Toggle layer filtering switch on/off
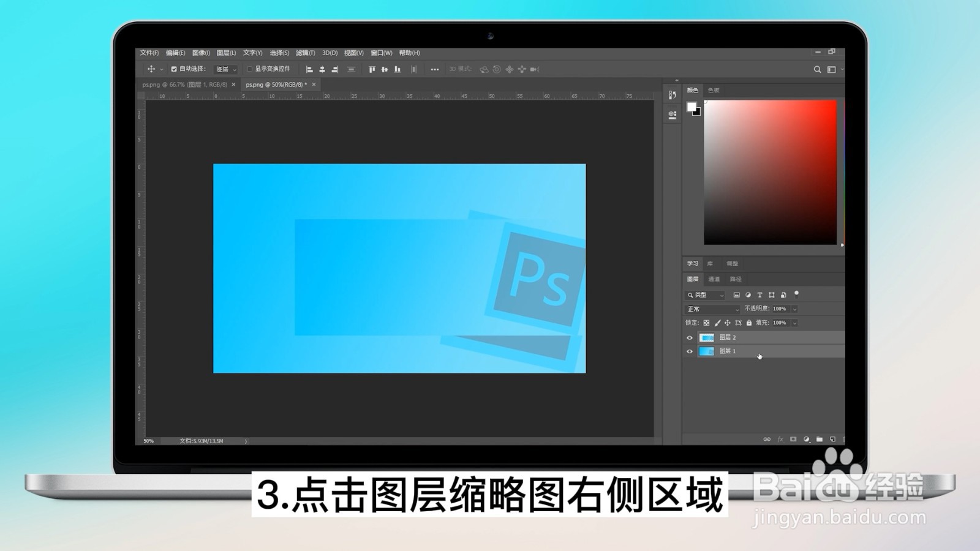 (796, 294)
